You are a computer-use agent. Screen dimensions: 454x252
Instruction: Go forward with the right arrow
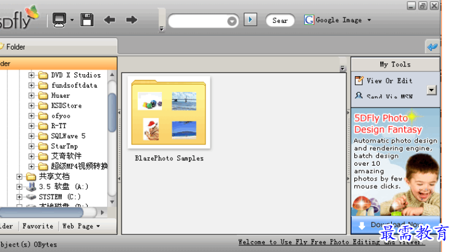pos(132,20)
